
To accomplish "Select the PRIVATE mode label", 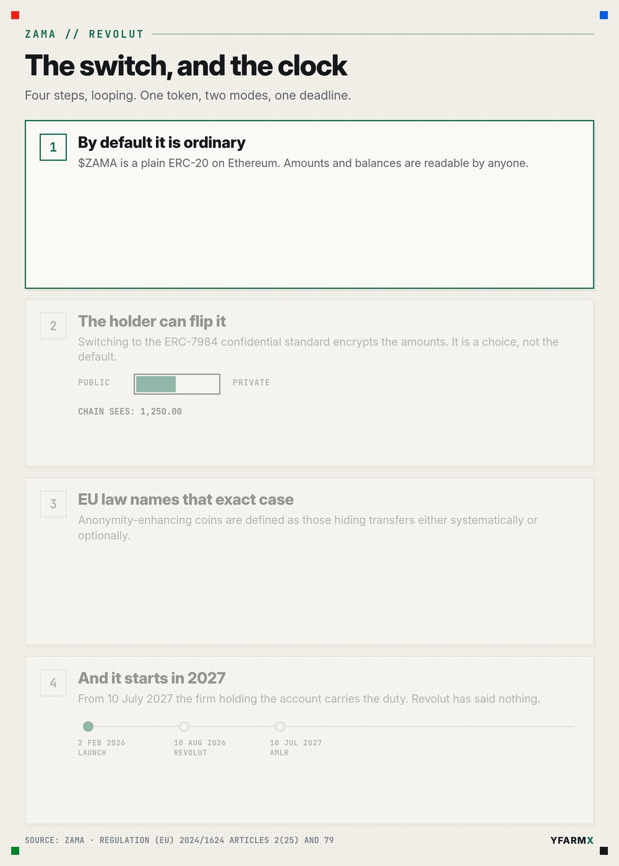I will [251, 383].
